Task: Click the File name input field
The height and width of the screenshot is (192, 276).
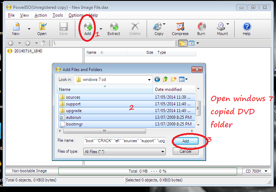Action: (x=124, y=141)
